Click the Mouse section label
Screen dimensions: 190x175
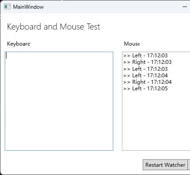point(132,44)
